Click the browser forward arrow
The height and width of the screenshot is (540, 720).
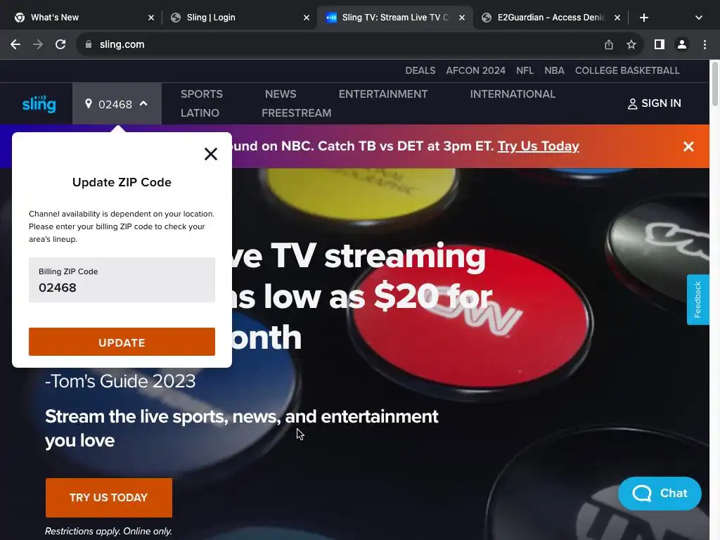38,44
